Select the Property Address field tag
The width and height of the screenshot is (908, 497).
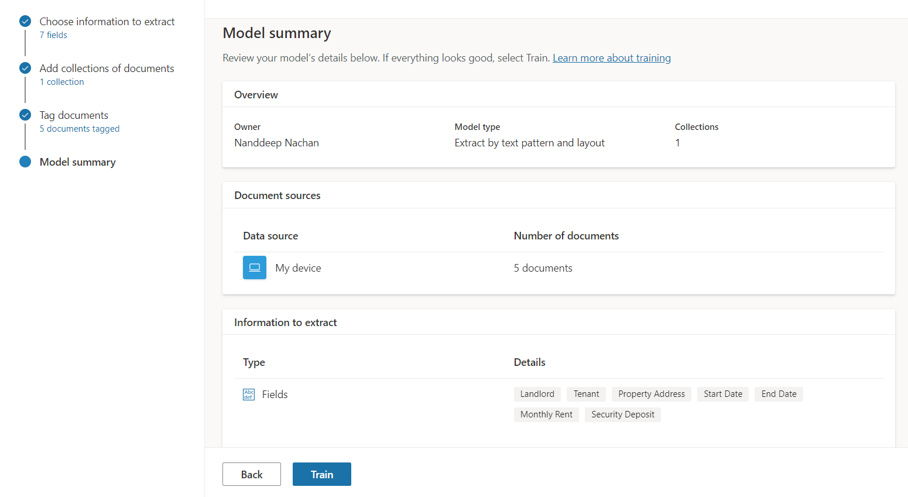click(x=651, y=394)
